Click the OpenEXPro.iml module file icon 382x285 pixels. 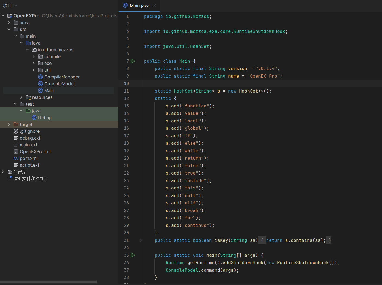click(16, 151)
